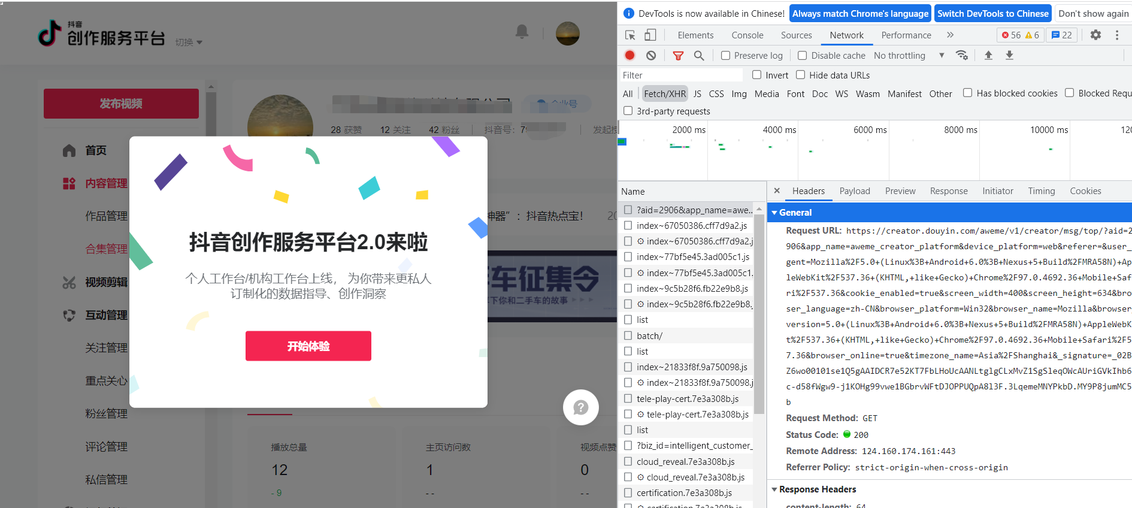The height and width of the screenshot is (508, 1132).
Task: Toggle the network filter funnel icon
Action: pyautogui.click(x=678, y=55)
